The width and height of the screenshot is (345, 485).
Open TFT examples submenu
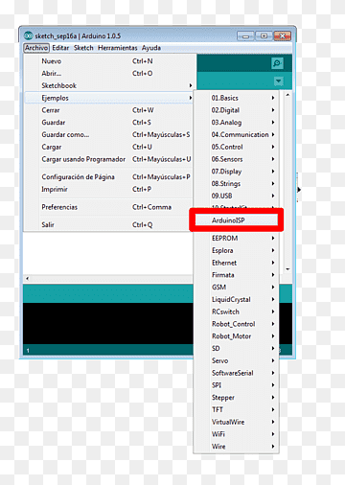coord(237,409)
